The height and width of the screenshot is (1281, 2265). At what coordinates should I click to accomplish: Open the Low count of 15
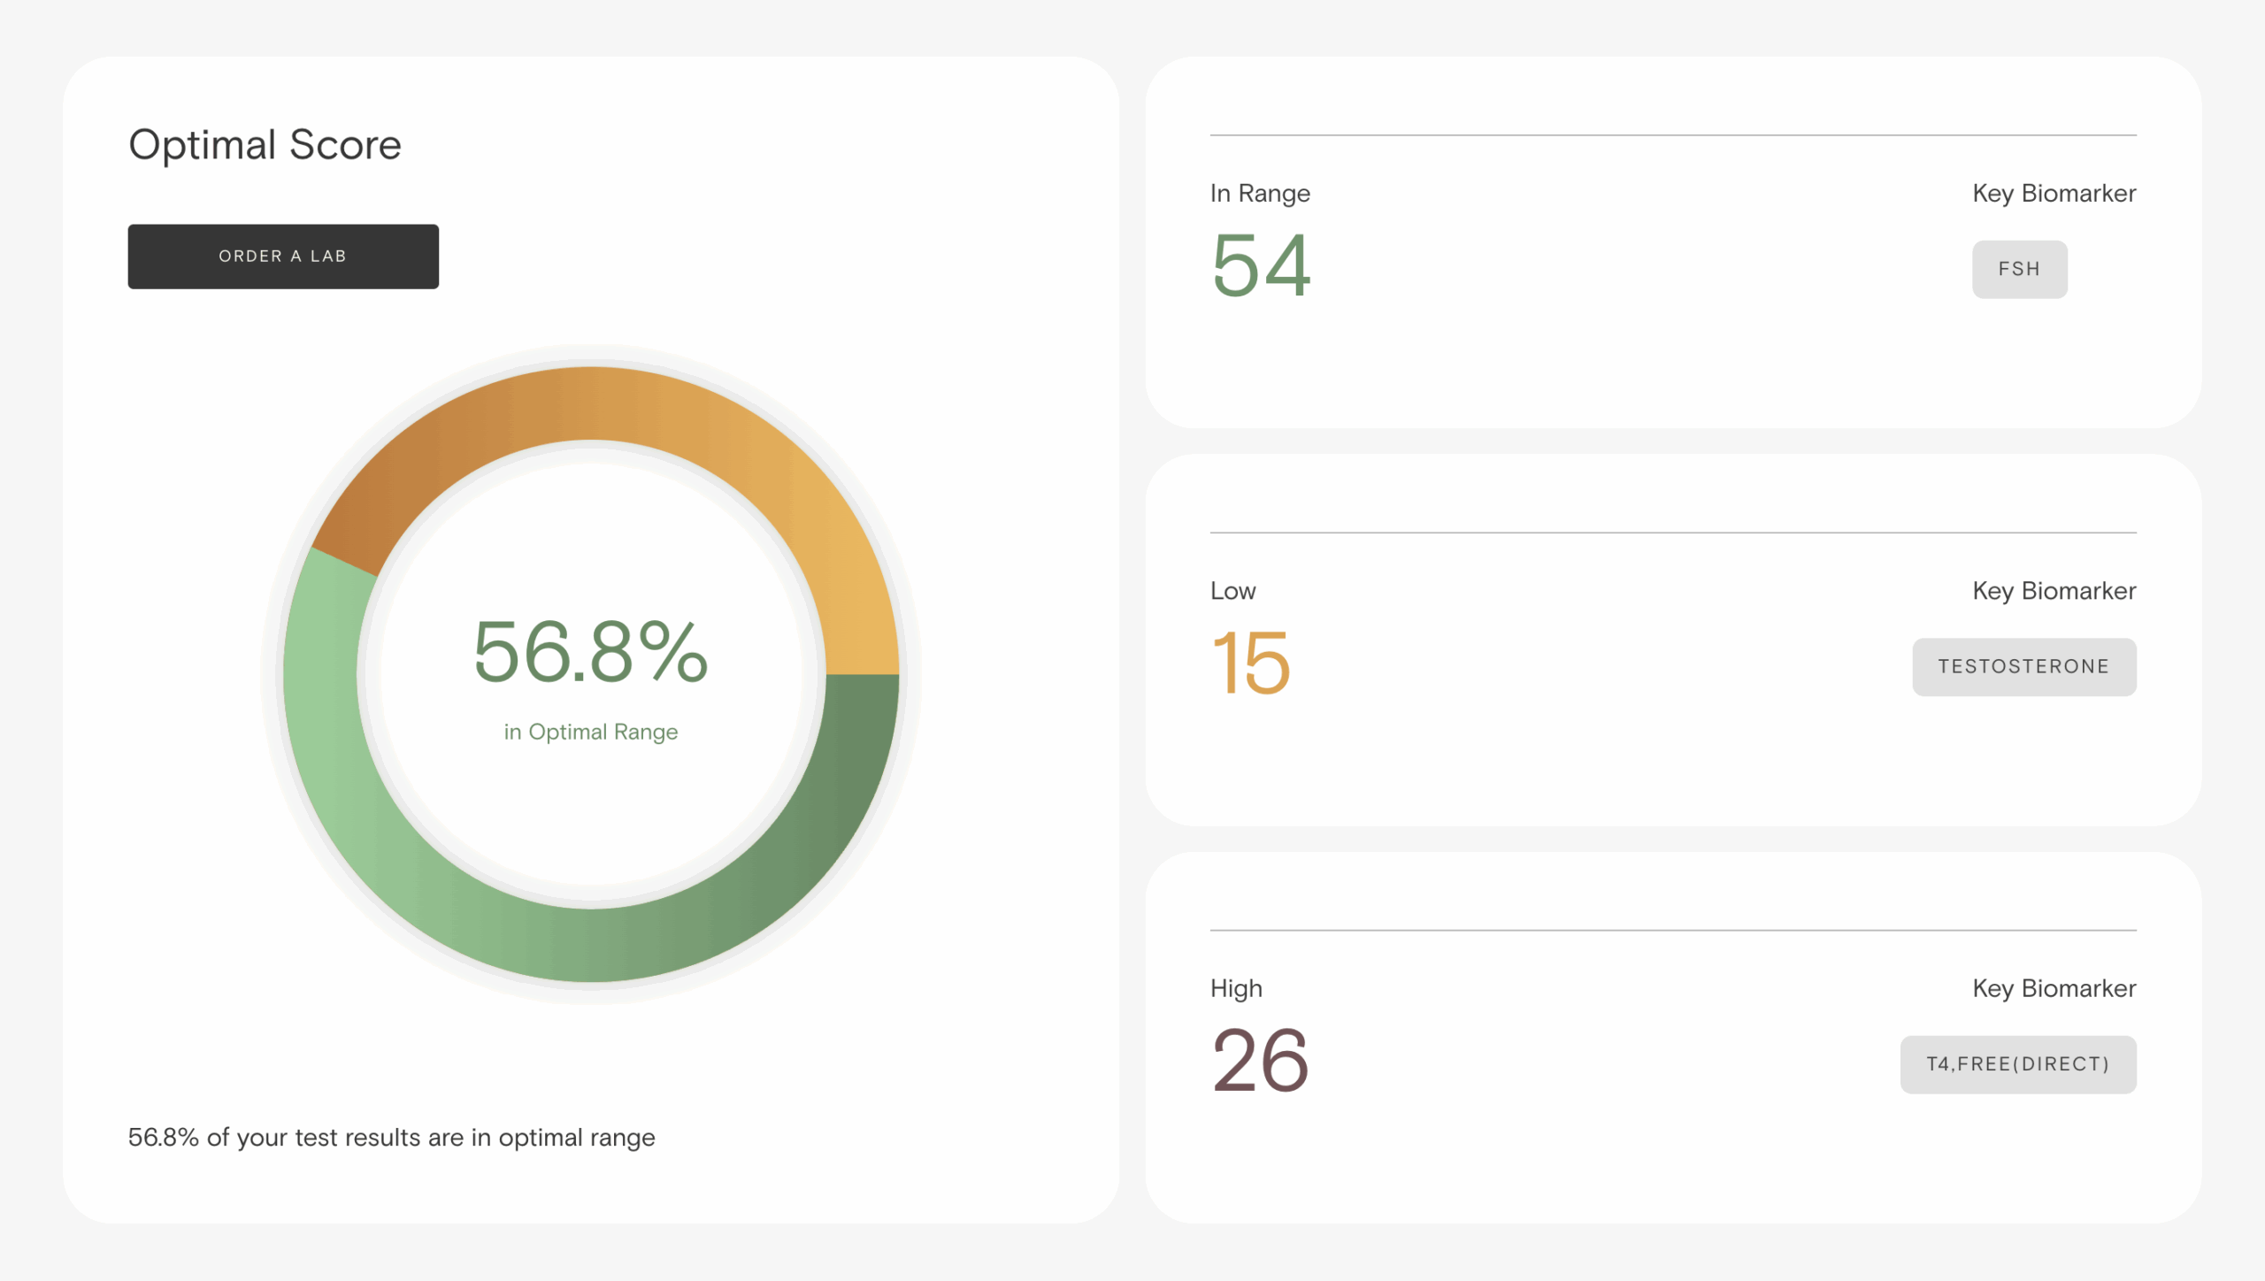point(1251,664)
